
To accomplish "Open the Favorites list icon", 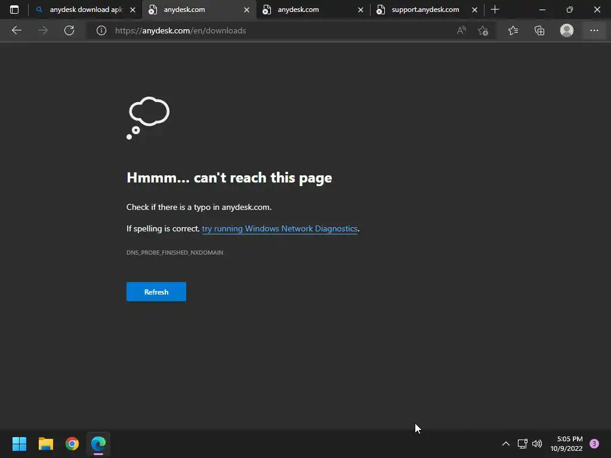I will pyautogui.click(x=513, y=30).
